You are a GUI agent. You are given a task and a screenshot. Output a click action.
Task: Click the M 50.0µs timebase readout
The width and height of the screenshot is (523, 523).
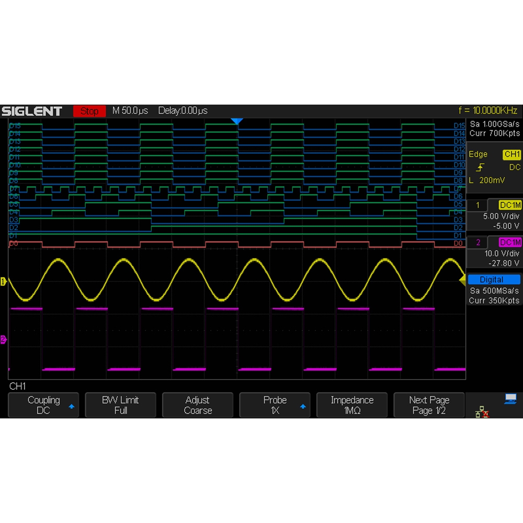click(x=130, y=111)
